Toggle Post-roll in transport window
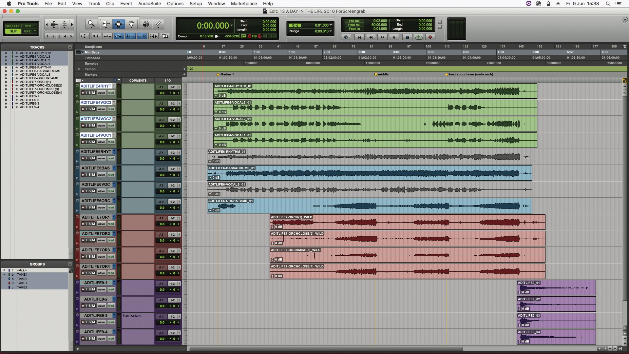 click(x=354, y=25)
